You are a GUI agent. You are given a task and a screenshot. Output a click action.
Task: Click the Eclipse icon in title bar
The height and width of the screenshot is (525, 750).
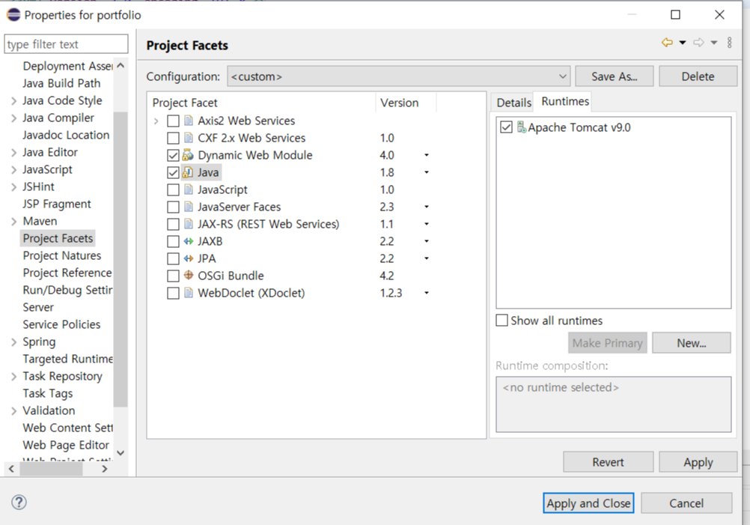pos(13,15)
